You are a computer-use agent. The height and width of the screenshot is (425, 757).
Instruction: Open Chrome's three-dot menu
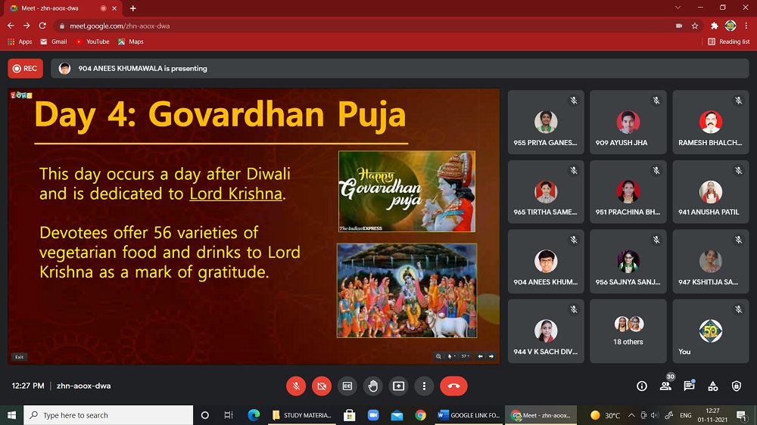[746, 25]
